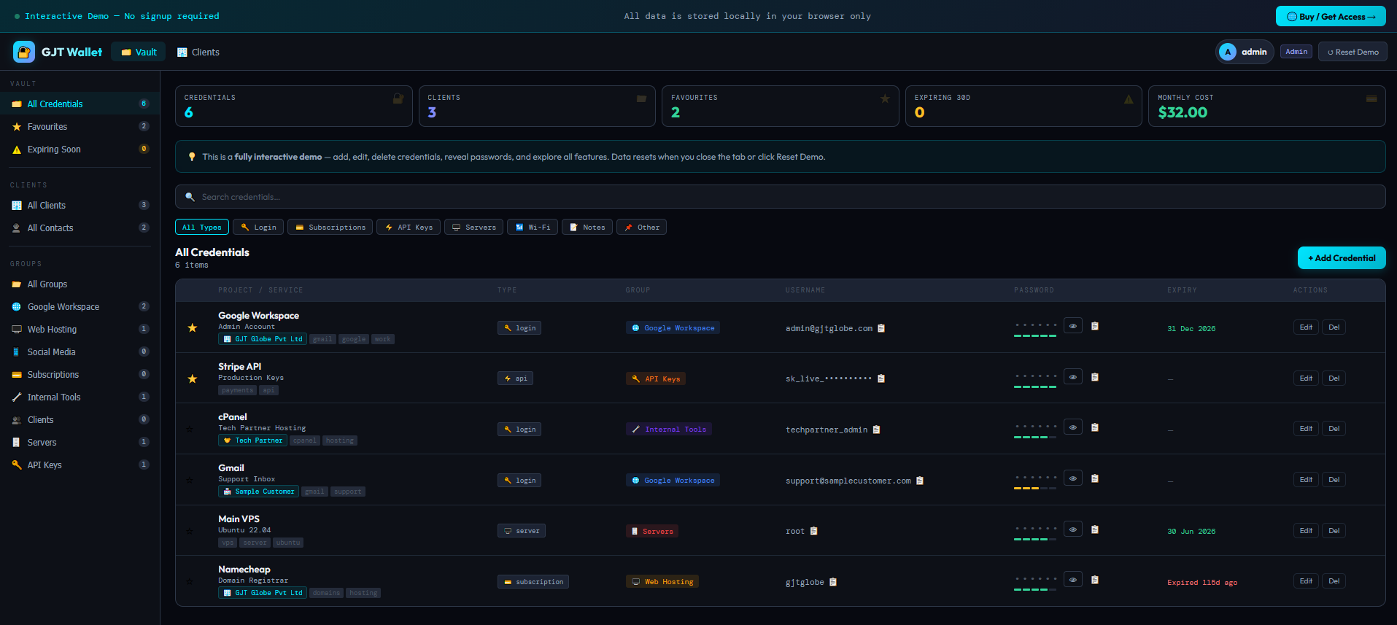1397x625 pixels.
Task: Copy the gjtglobe username clipboard icon
Action: tap(833, 582)
